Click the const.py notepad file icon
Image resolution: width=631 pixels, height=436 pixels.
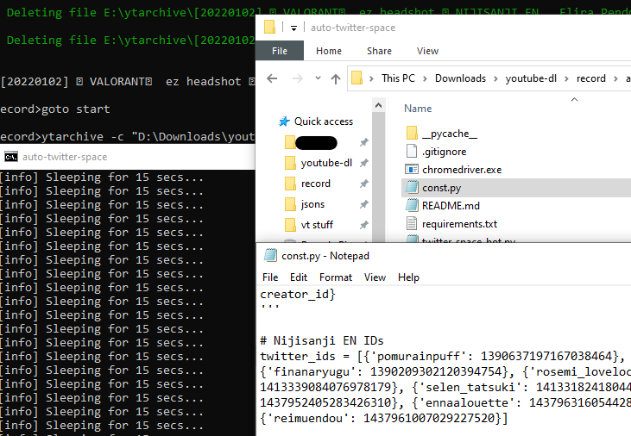(x=412, y=187)
